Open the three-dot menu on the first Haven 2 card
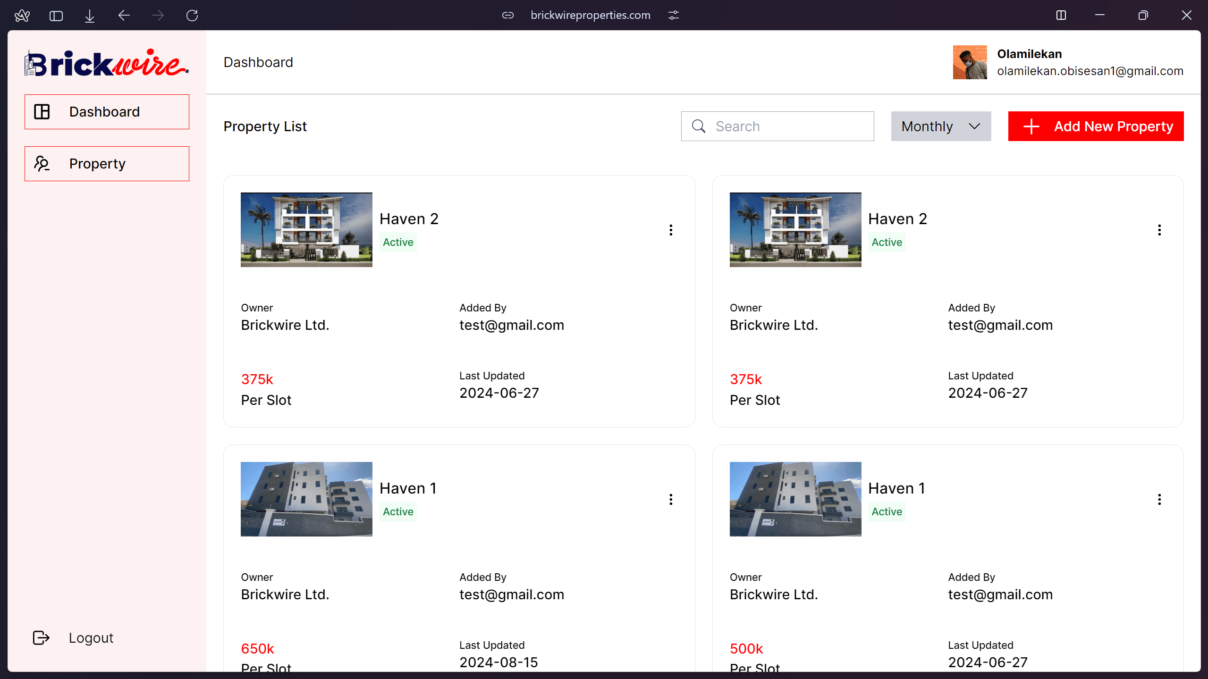Screen dimensions: 1208x679 click(671, 230)
